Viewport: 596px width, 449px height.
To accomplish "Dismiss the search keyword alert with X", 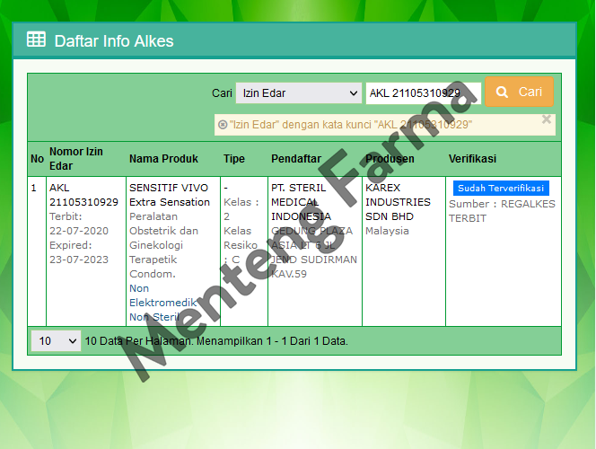I will [547, 119].
